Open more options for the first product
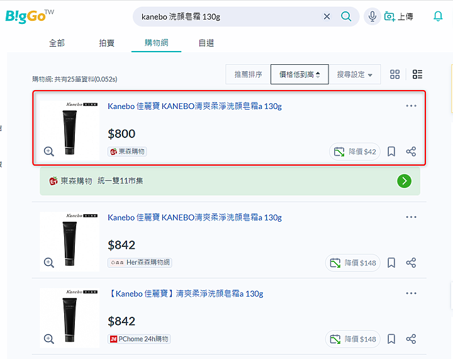The height and width of the screenshot is (359, 453). pos(411,106)
